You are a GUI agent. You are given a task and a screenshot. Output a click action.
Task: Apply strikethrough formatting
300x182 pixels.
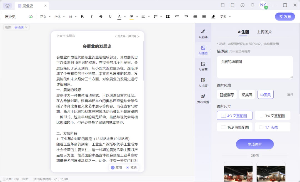101,17
